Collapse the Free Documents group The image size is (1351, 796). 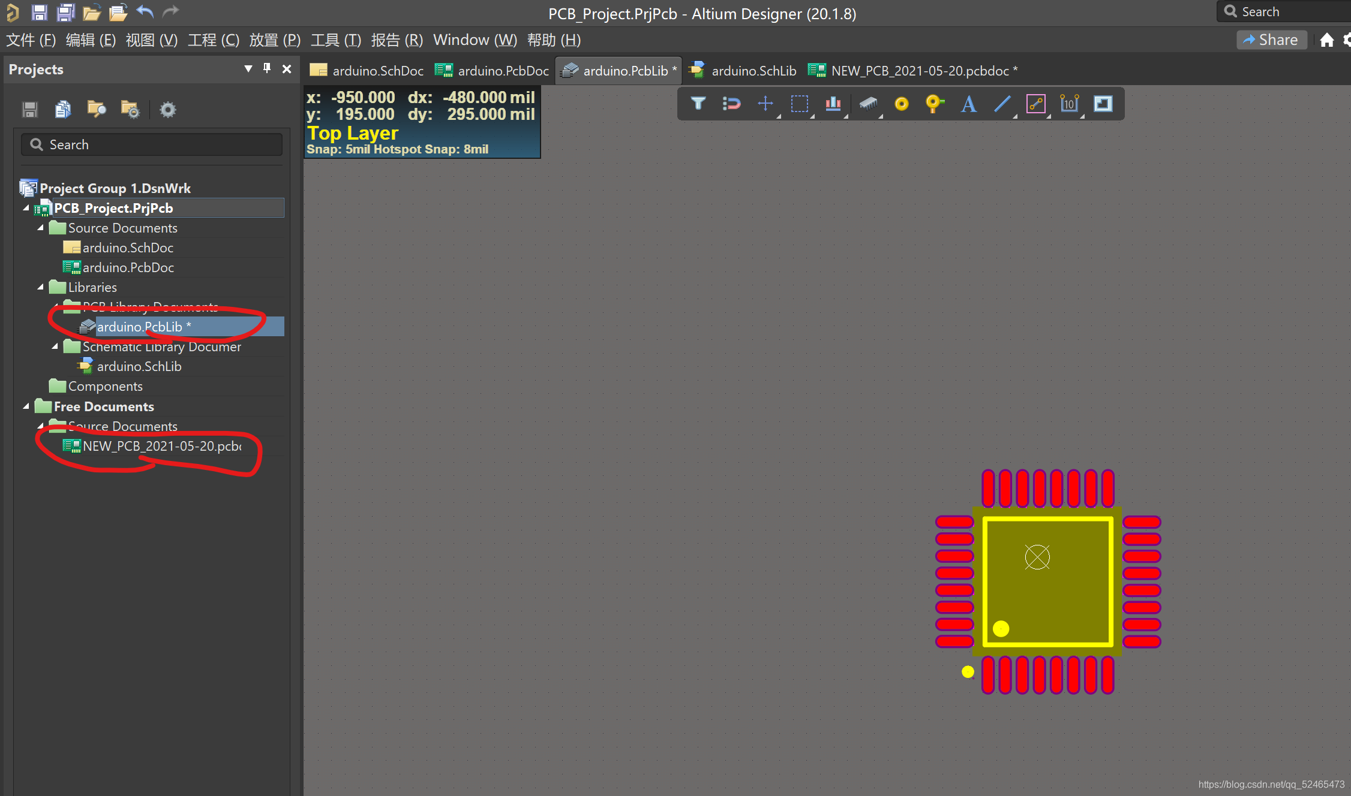(x=26, y=406)
